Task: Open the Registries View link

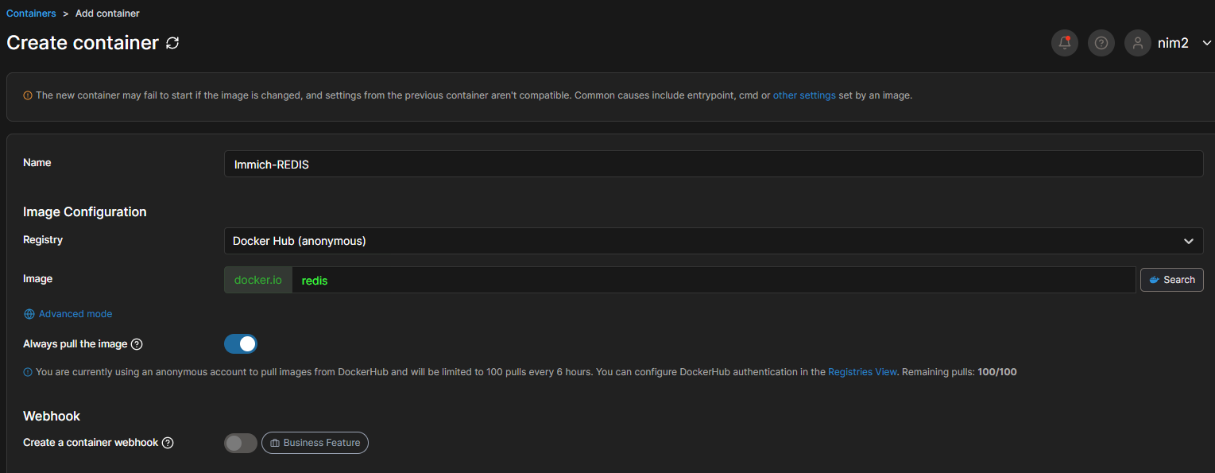Action: tap(862, 372)
